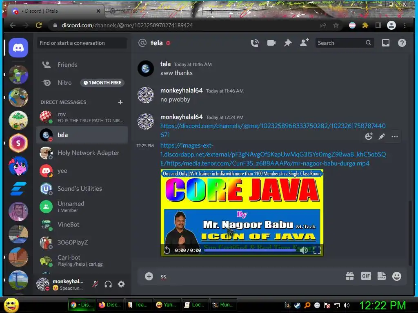
Task: Open the anime girl avatar server
Action: coord(18,166)
